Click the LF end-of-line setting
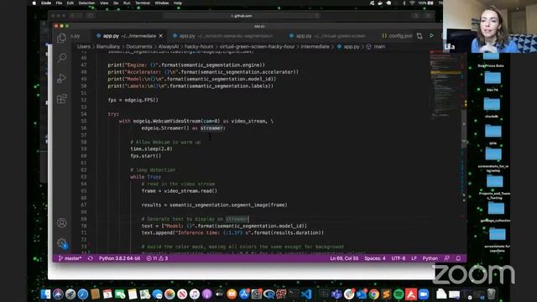This screenshot has width=537, height=302. point(414,258)
